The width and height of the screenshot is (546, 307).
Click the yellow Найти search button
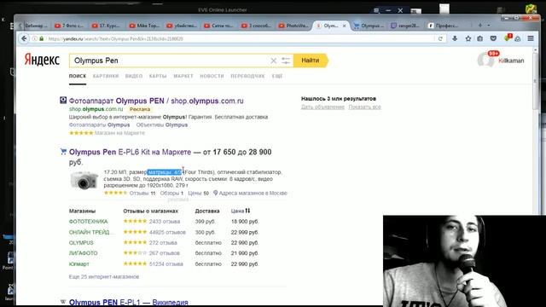point(311,61)
